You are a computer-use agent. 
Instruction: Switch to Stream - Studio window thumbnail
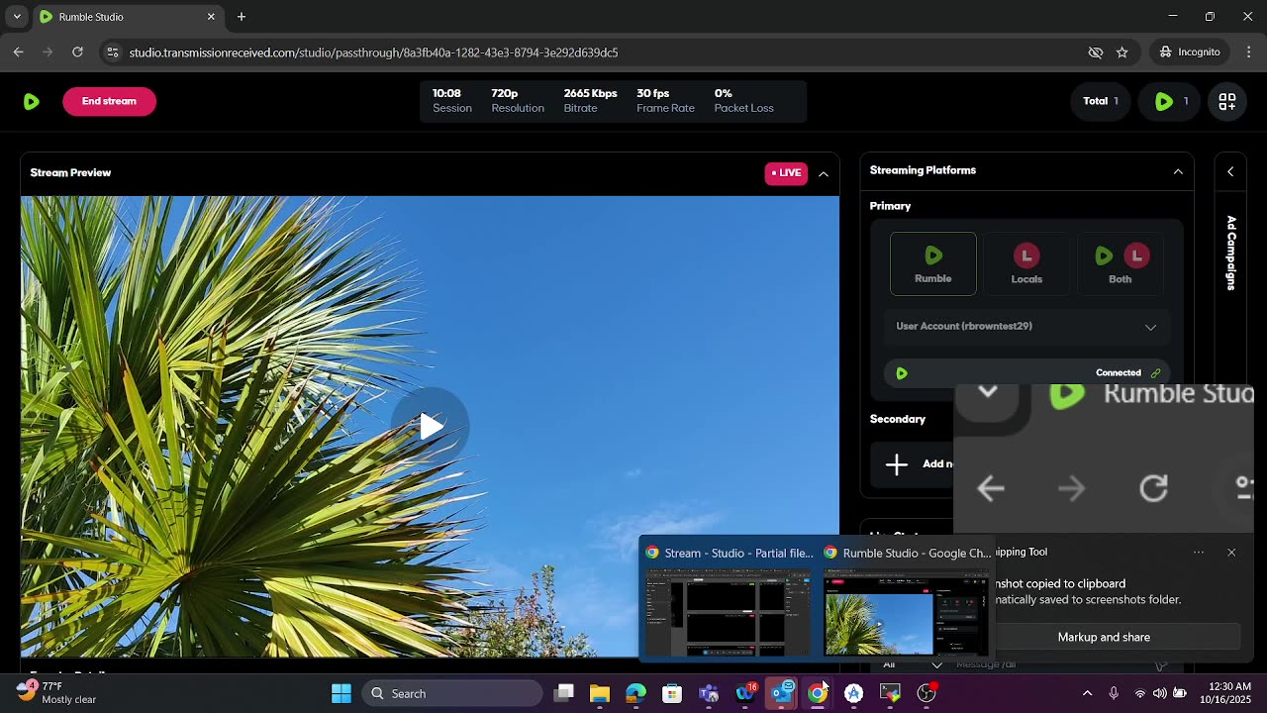pos(729,600)
